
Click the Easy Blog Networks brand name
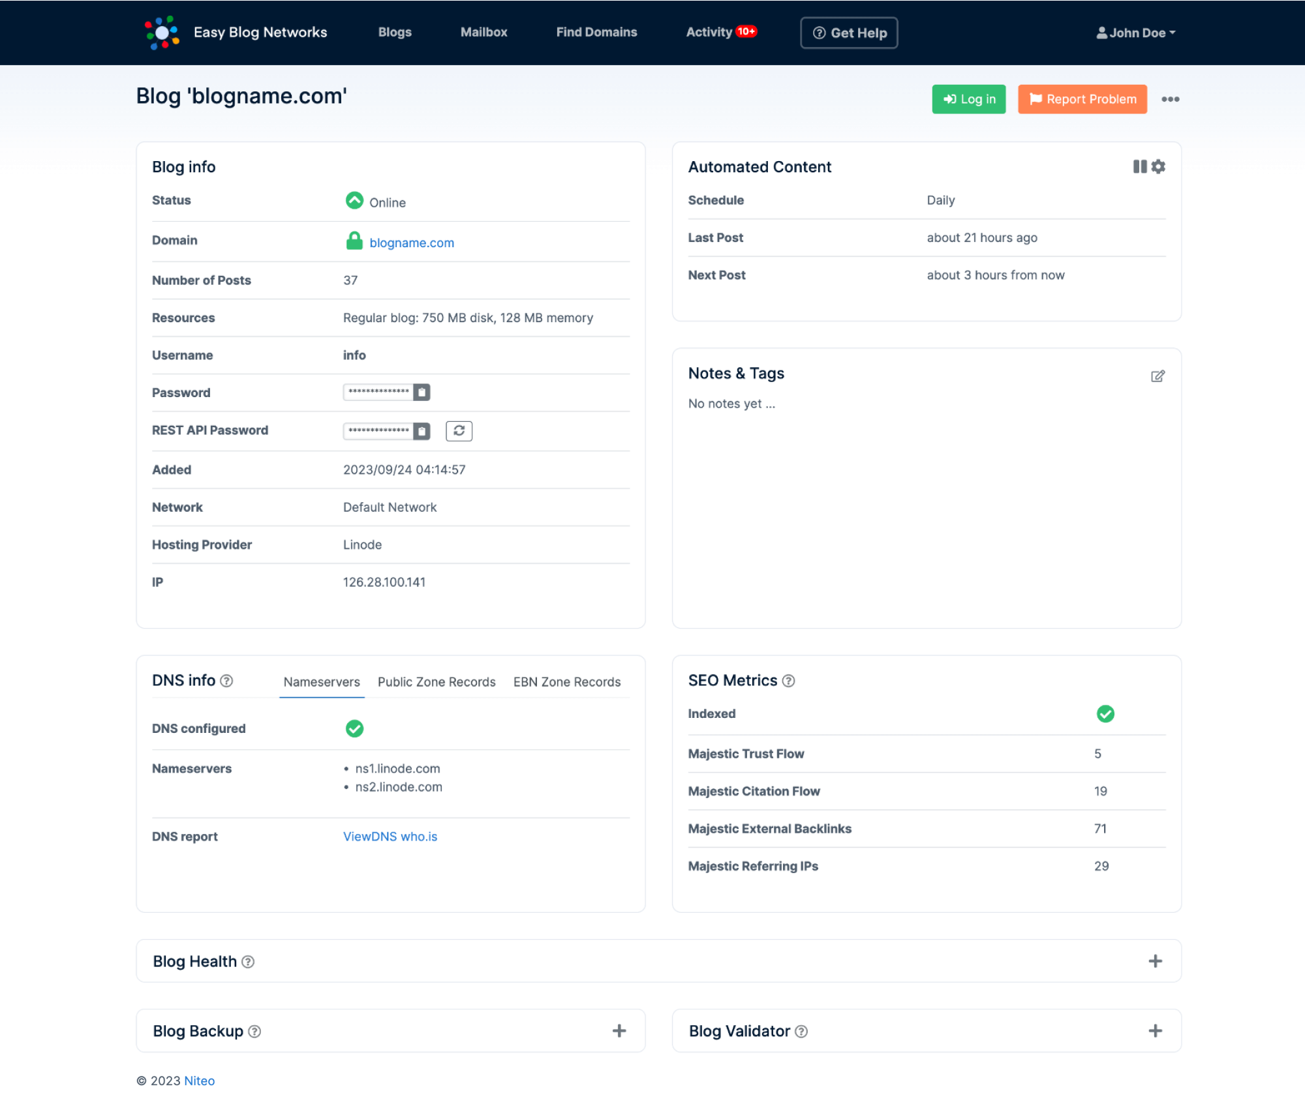[x=260, y=33]
